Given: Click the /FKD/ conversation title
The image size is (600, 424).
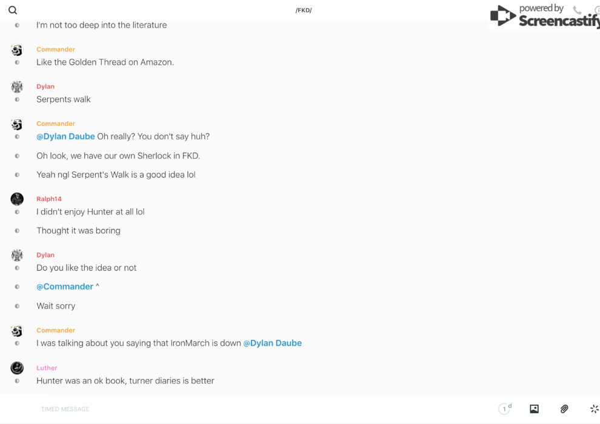Looking at the screenshot, I should pos(304,10).
